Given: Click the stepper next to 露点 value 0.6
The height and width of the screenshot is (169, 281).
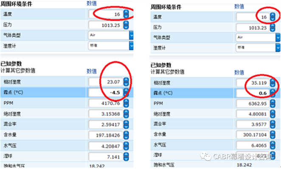Looking at the screenshot, I should tap(273, 93).
